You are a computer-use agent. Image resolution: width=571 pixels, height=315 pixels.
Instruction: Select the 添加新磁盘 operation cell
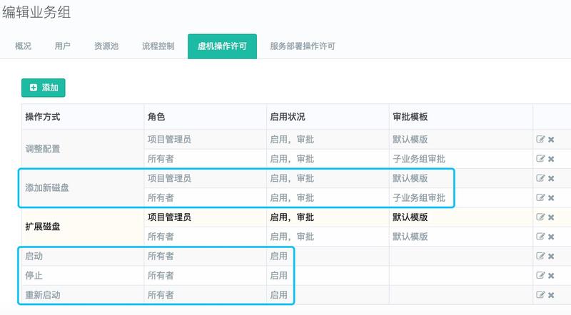click(83, 187)
